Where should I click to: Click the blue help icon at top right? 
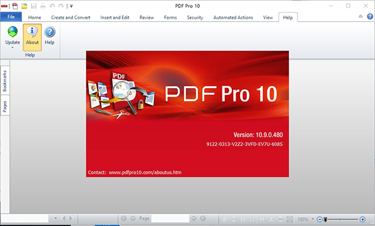[x=370, y=16]
